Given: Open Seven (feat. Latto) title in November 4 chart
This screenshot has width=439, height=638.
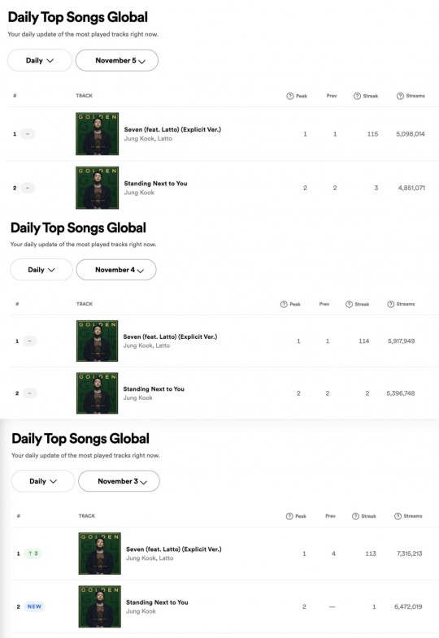Looking at the screenshot, I should click(x=170, y=336).
